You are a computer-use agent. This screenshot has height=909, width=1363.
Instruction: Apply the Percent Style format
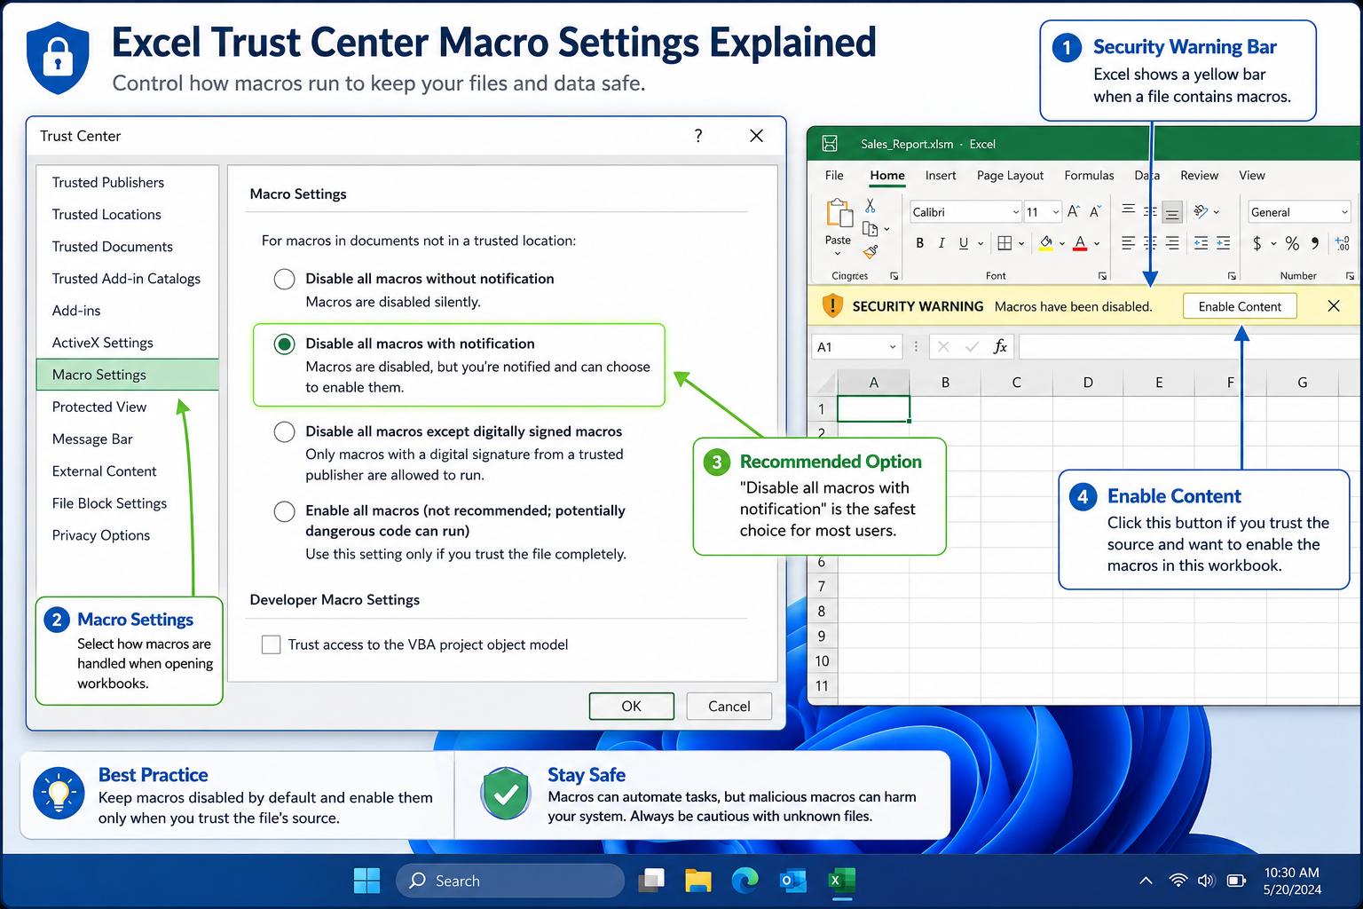1292,243
